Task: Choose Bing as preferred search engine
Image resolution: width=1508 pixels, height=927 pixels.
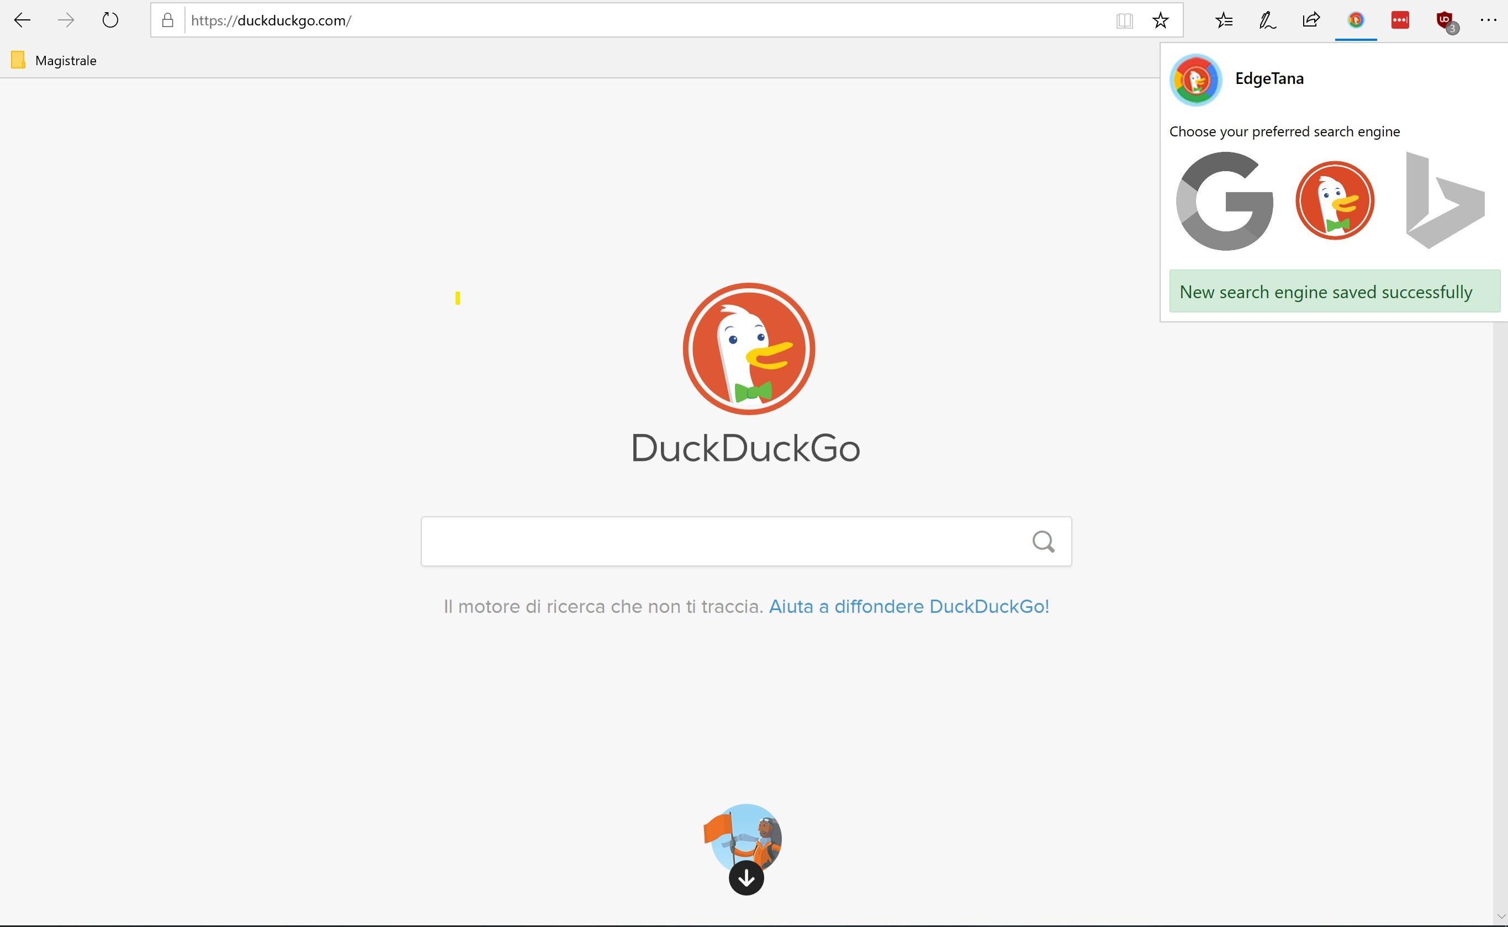Action: pyautogui.click(x=1445, y=200)
